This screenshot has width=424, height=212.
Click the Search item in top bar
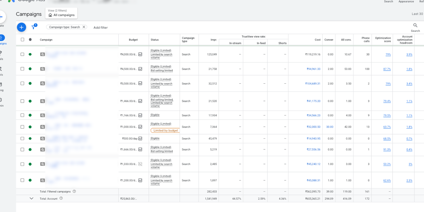389,1
